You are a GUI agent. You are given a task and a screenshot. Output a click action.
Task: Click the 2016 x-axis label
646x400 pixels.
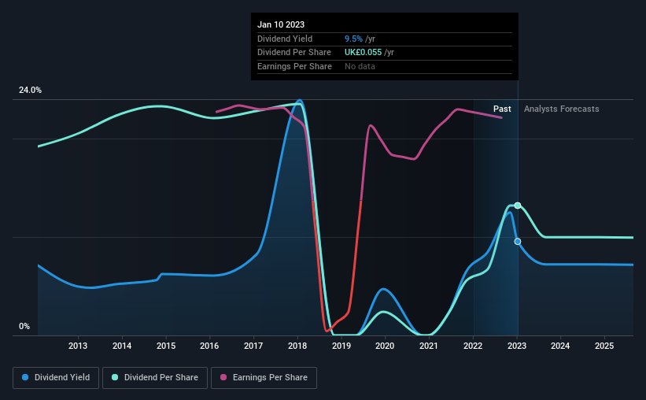(209, 346)
